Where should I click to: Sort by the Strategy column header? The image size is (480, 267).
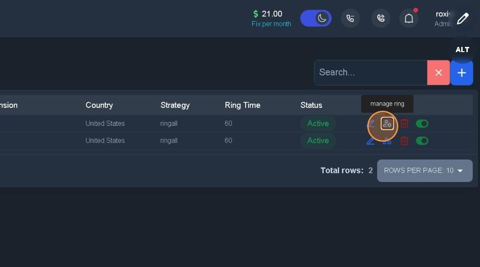coord(175,105)
